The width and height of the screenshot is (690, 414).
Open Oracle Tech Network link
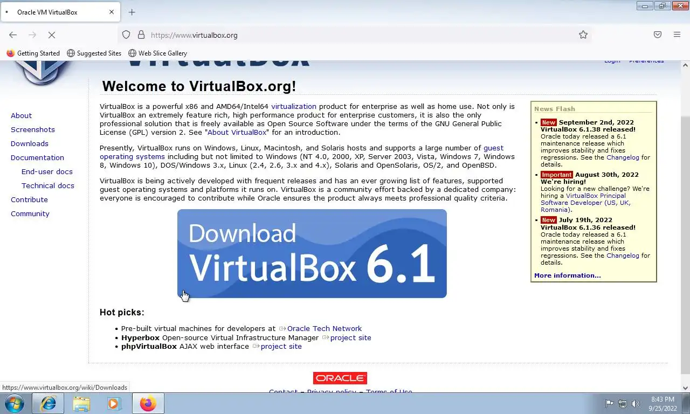click(x=325, y=328)
